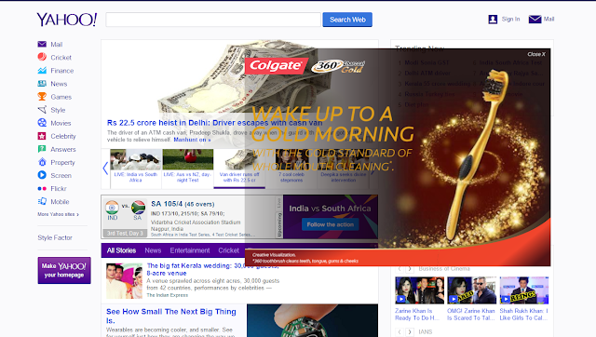The height and width of the screenshot is (337, 596).
Task: Go to previous Business of Cinema video
Action: coord(400,269)
